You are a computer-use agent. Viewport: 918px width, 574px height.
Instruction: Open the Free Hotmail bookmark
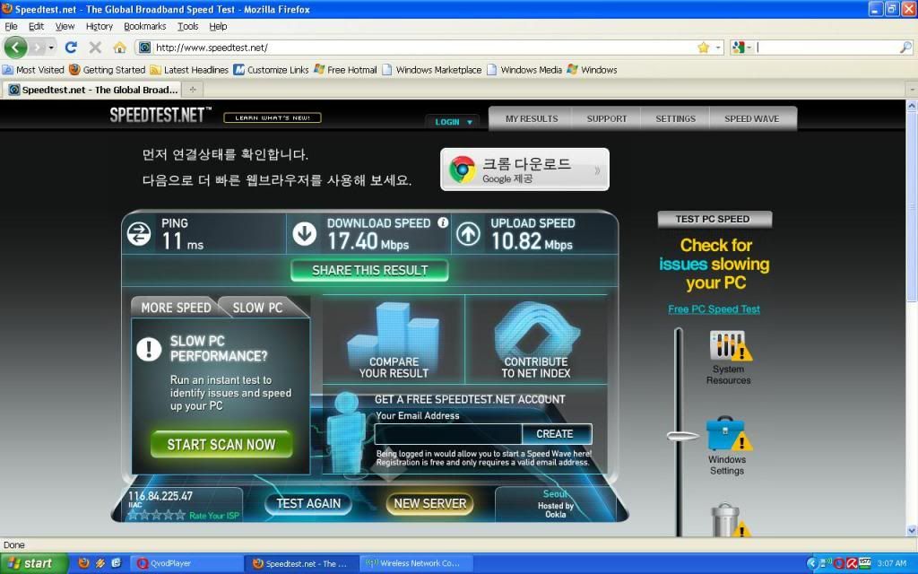[345, 70]
